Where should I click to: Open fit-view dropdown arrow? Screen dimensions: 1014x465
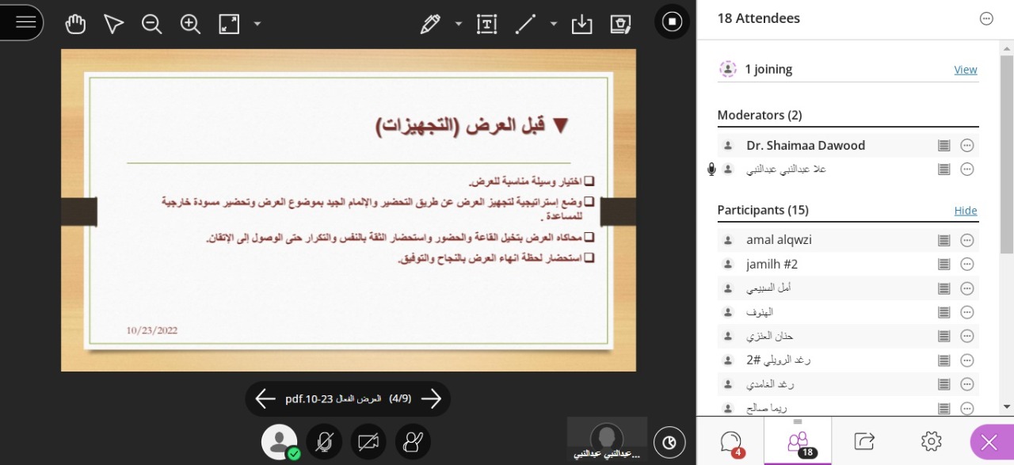(x=257, y=24)
